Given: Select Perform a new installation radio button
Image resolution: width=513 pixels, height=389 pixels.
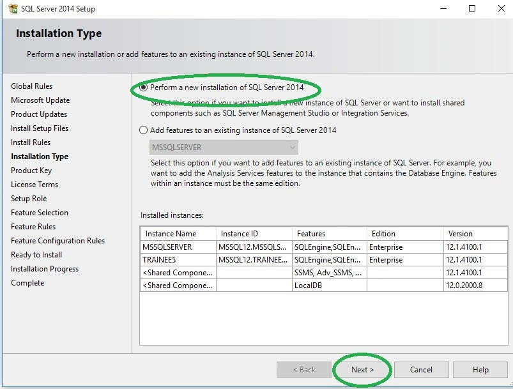Looking at the screenshot, I should point(143,88).
